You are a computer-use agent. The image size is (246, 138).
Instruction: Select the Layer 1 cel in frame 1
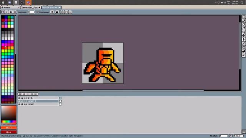60,101
